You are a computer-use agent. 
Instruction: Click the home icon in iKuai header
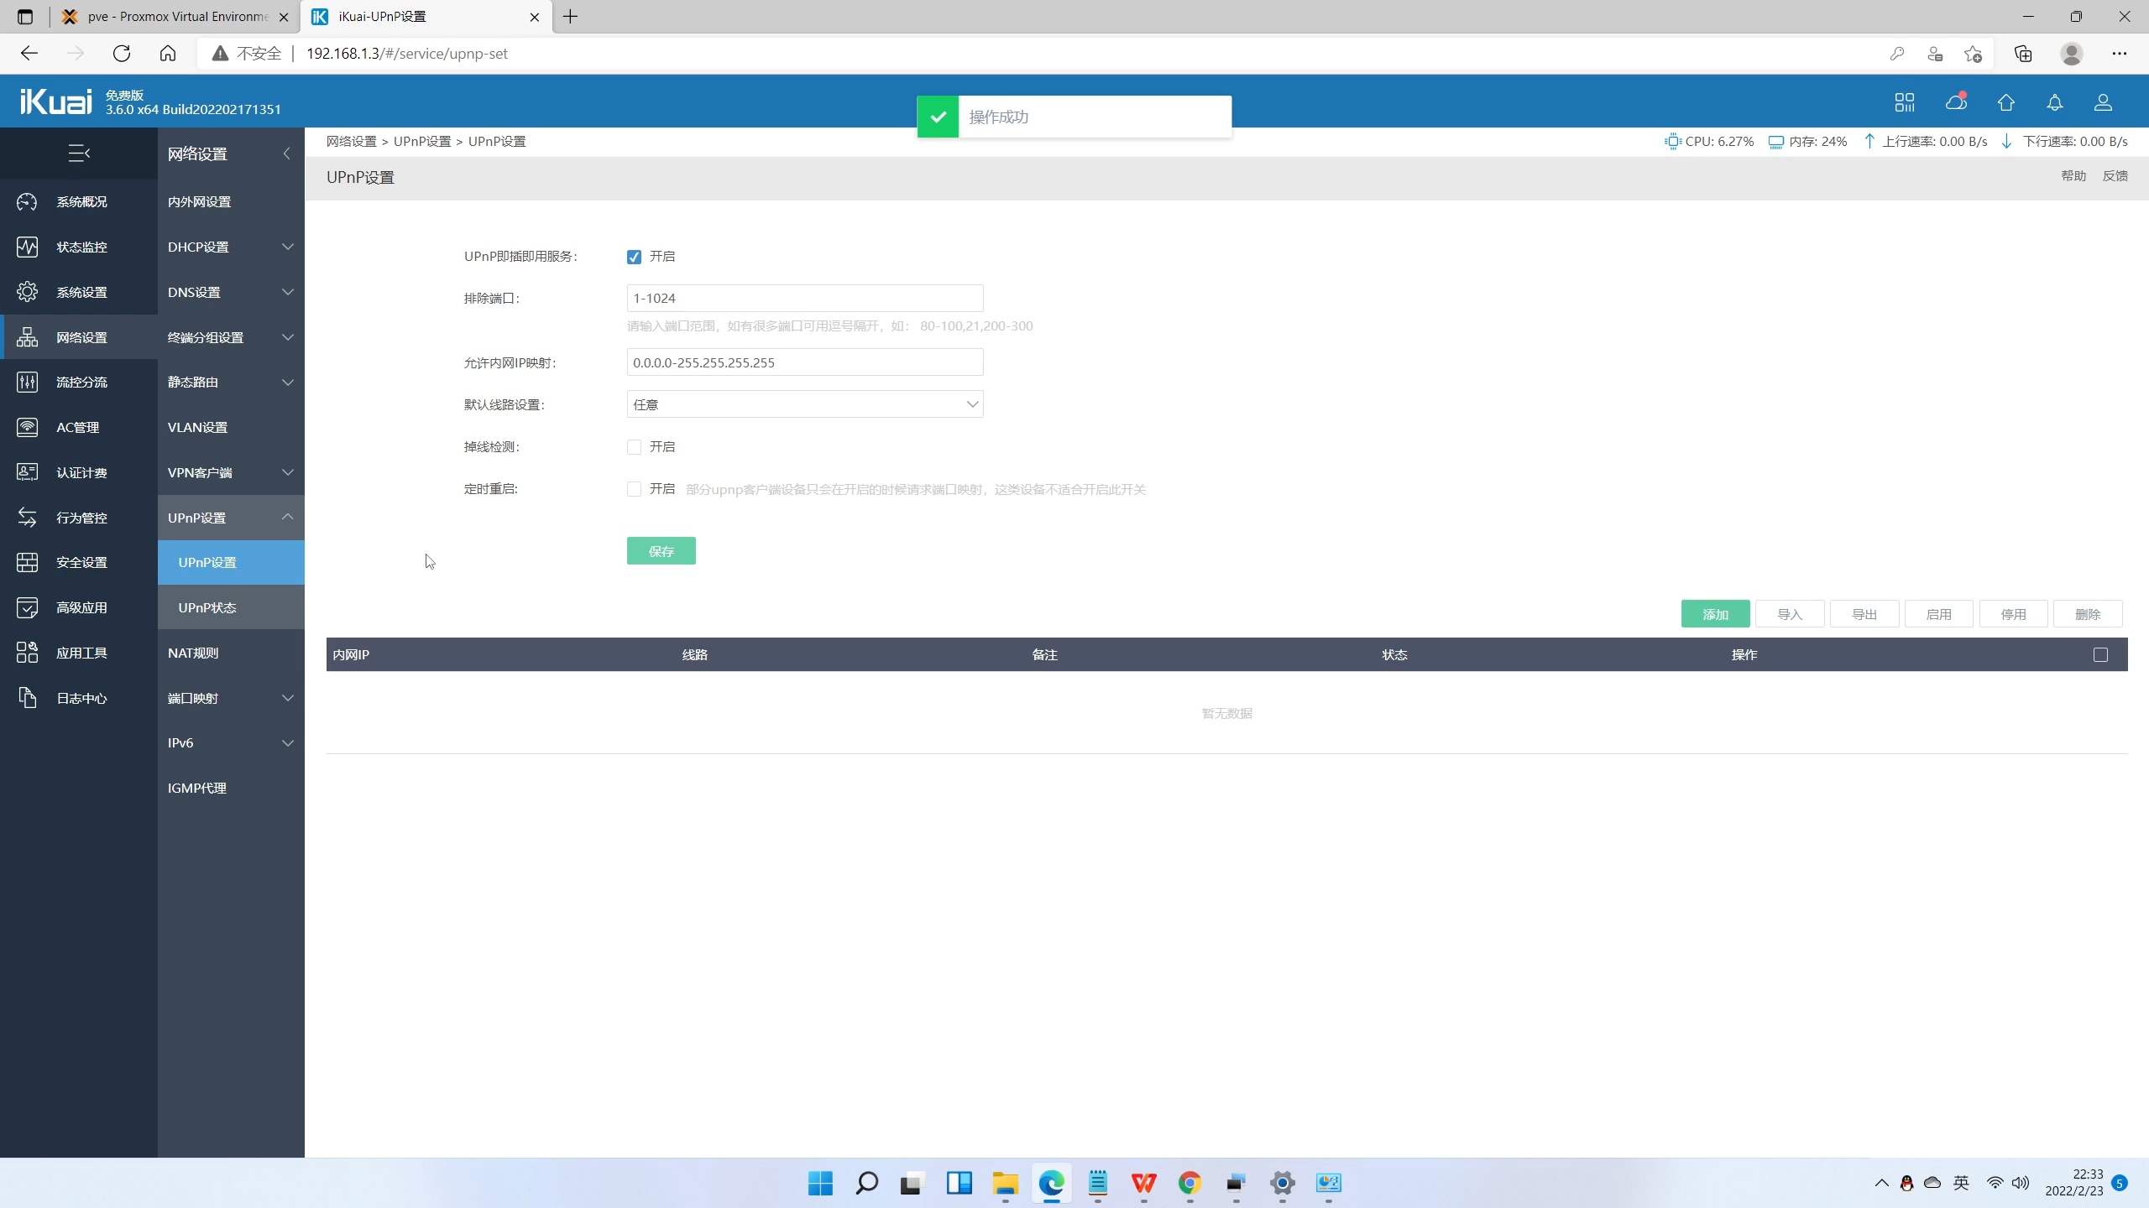2005,102
